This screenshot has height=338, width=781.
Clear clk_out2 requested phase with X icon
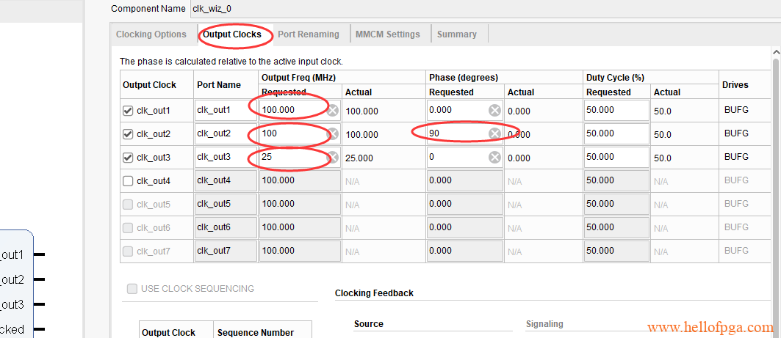[494, 133]
